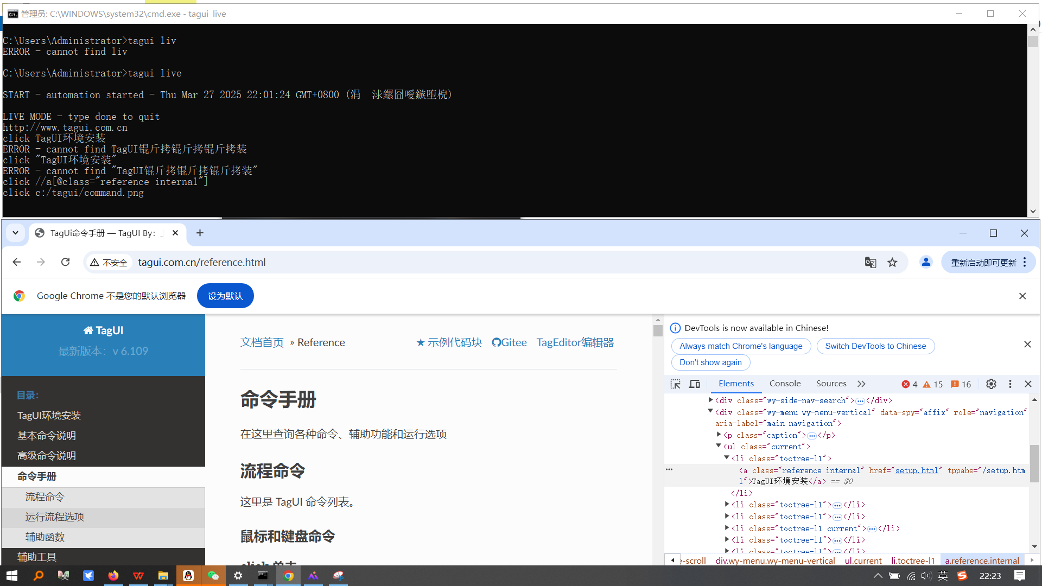Screen dimensions: 1042x586
Task: Open 示例代码块 link
Action: (x=449, y=342)
